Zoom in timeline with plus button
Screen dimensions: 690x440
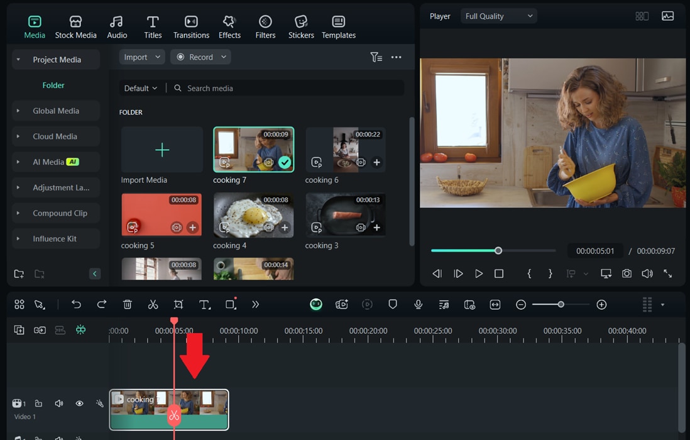tap(601, 304)
